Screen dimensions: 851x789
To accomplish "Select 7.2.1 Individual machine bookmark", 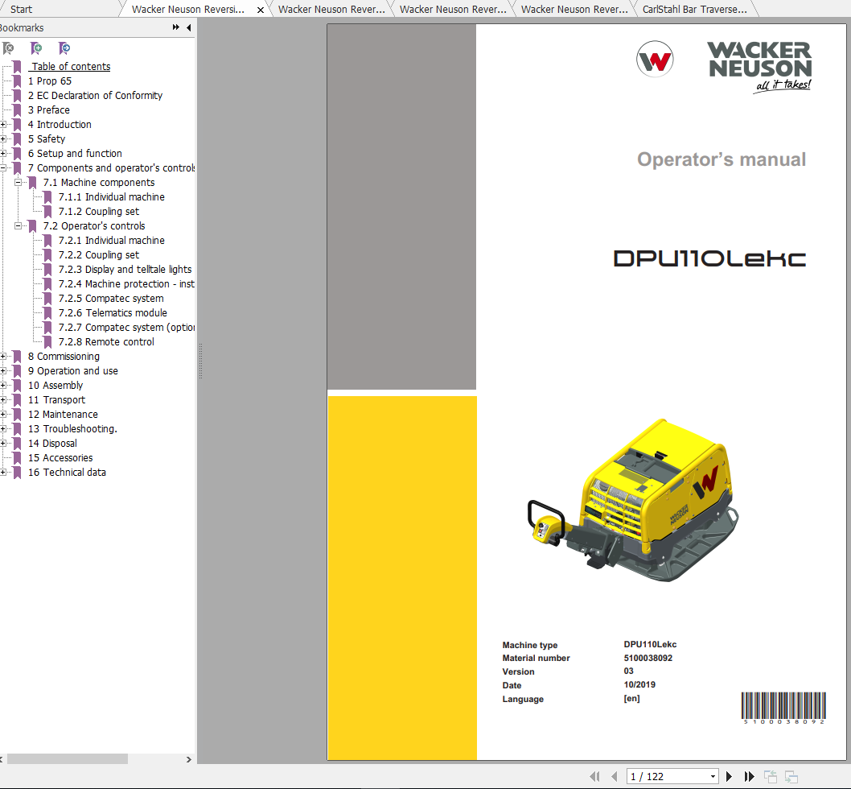I will 111,240.
